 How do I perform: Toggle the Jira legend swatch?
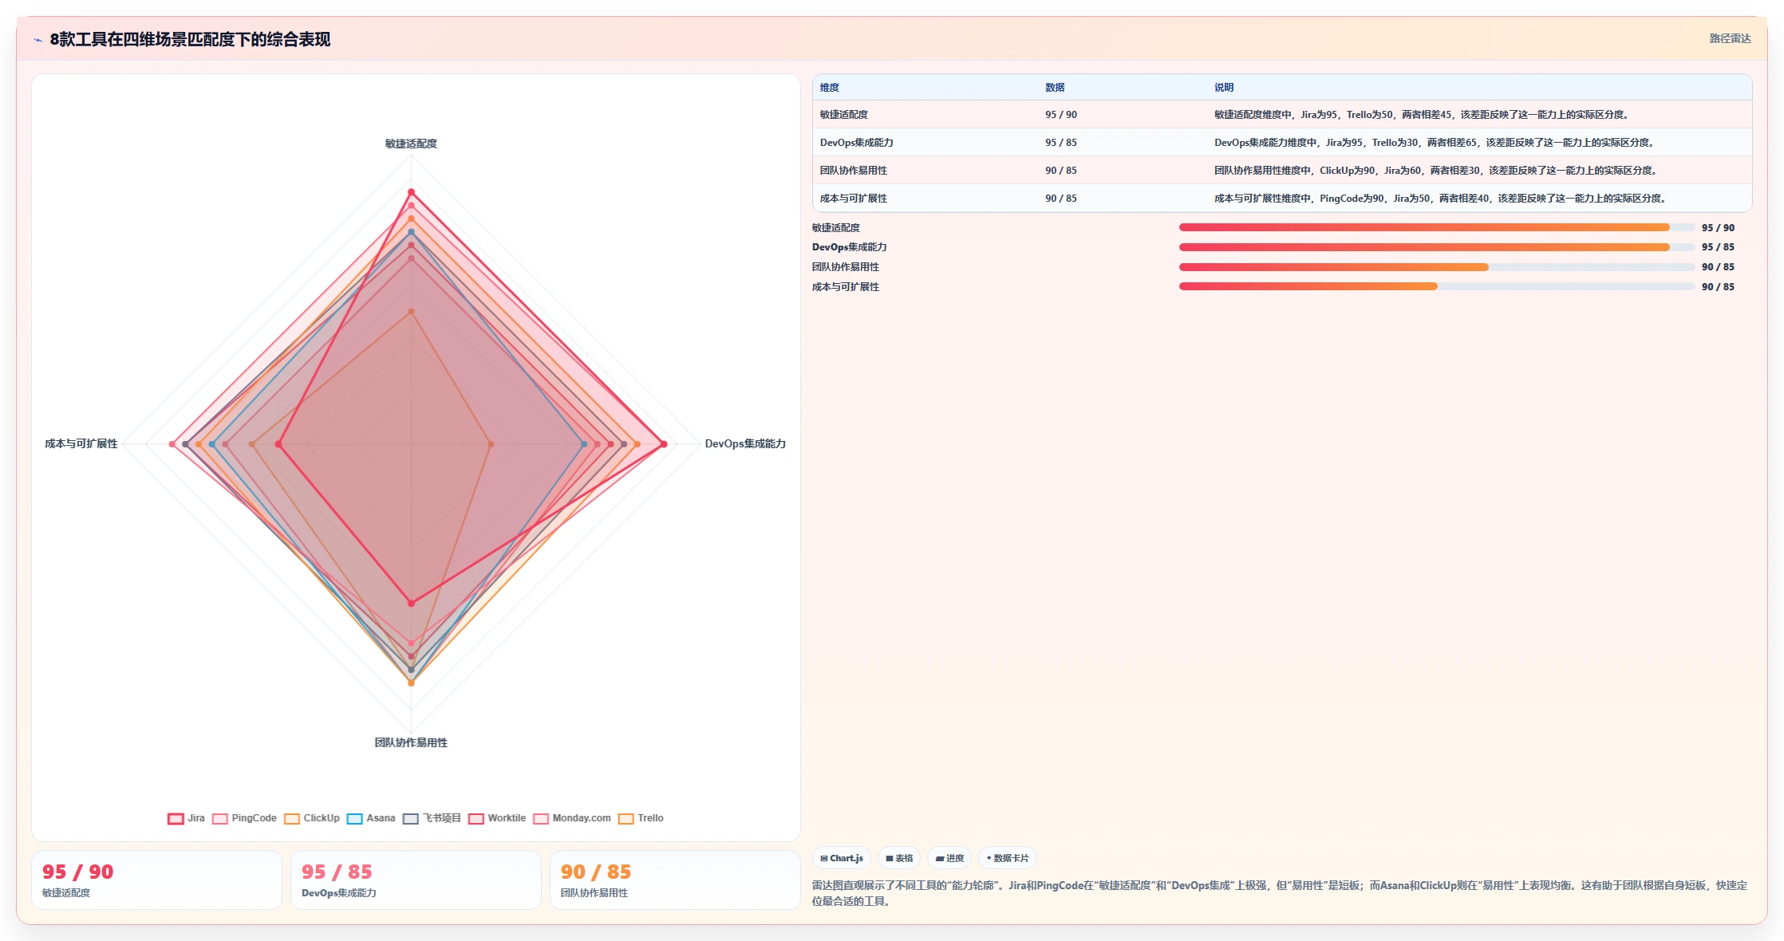[x=176, y=818]
